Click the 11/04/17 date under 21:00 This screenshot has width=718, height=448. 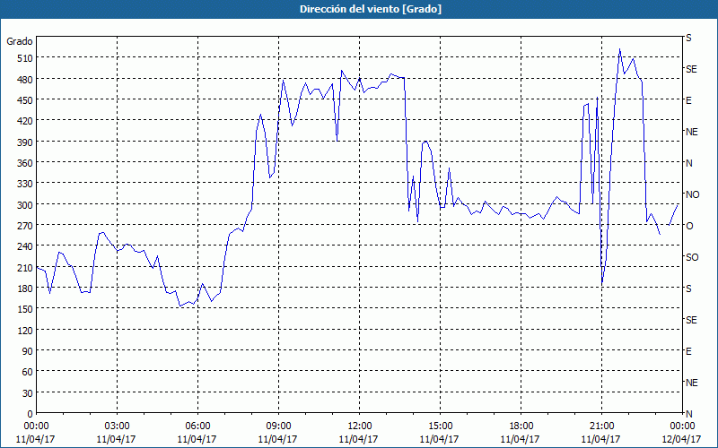(x=600, y=439)
